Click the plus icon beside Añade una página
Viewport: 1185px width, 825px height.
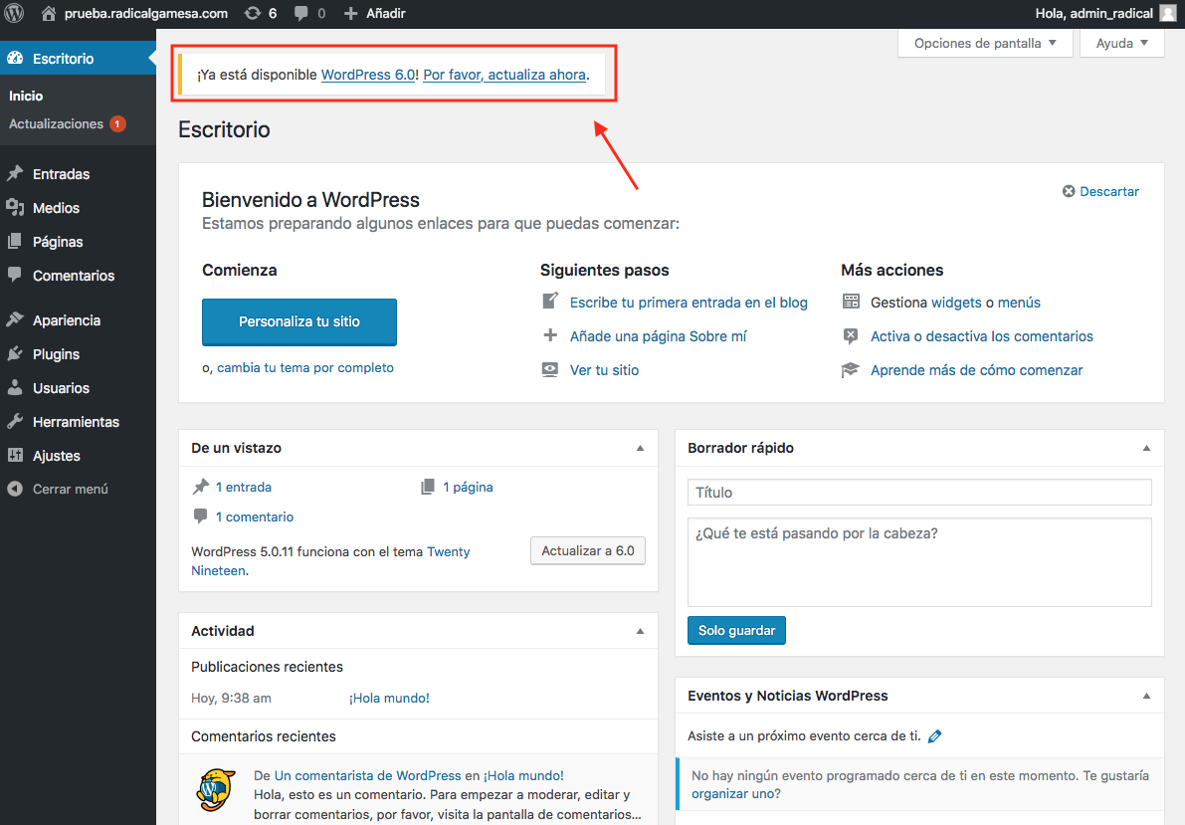coord(550,335)
